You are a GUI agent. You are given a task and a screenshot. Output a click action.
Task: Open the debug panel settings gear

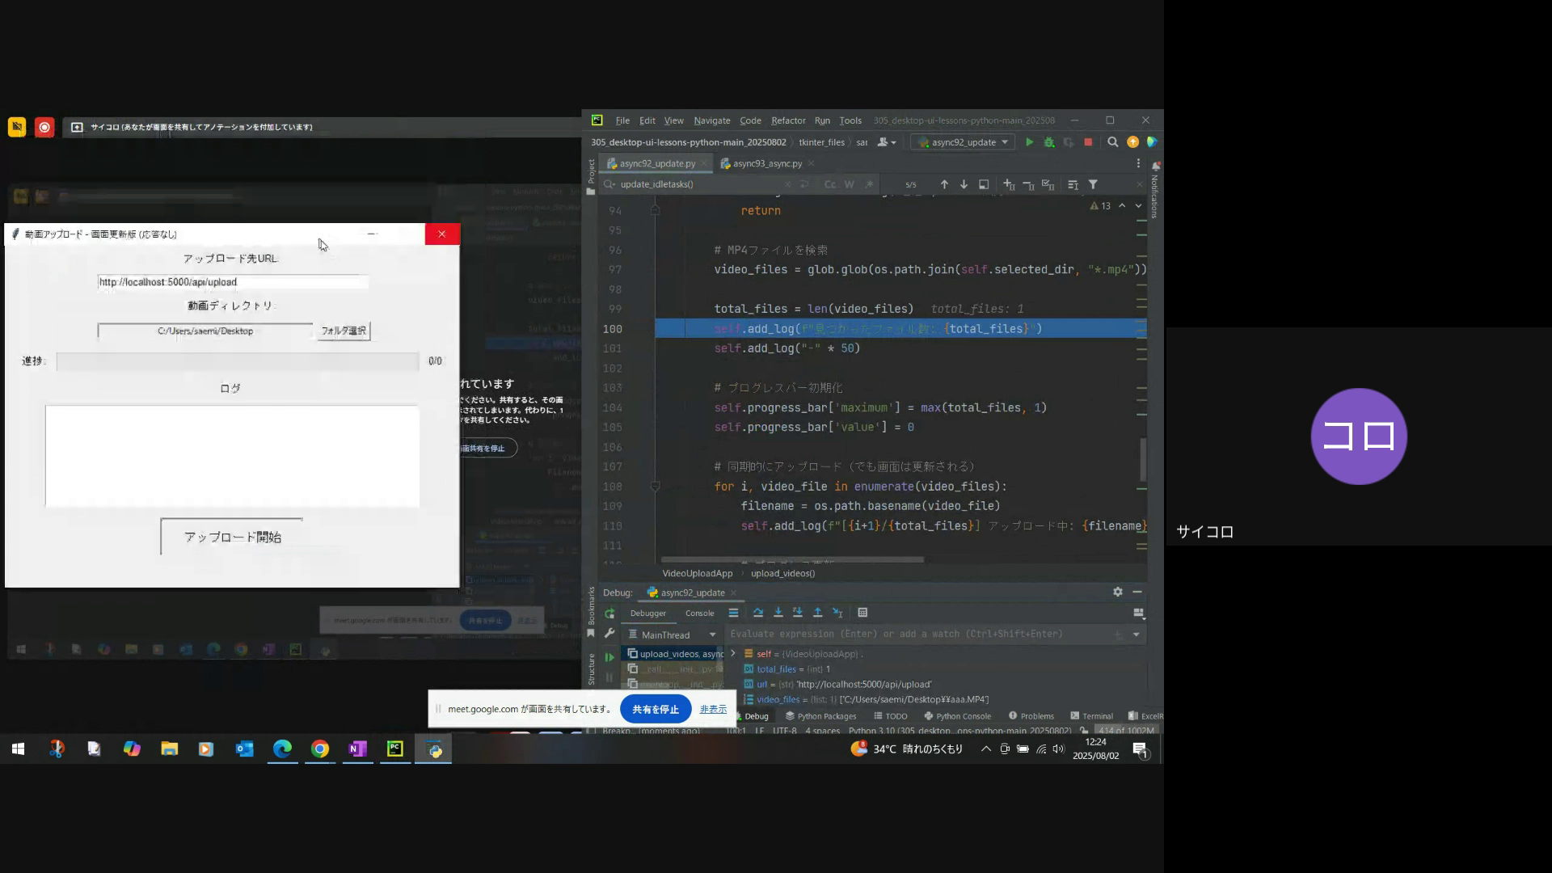pyautogui.click(x=1117, y=592)
